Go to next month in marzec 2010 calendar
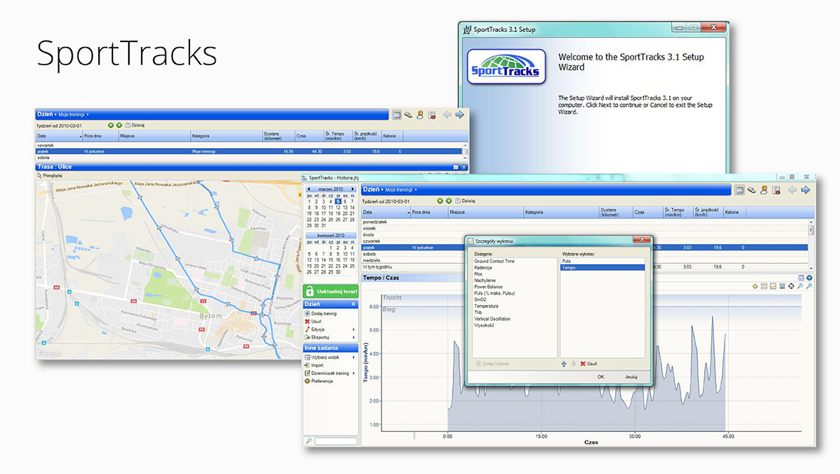Image resolution: width=840 pixels, height=474 pixels. pos(352,189)
